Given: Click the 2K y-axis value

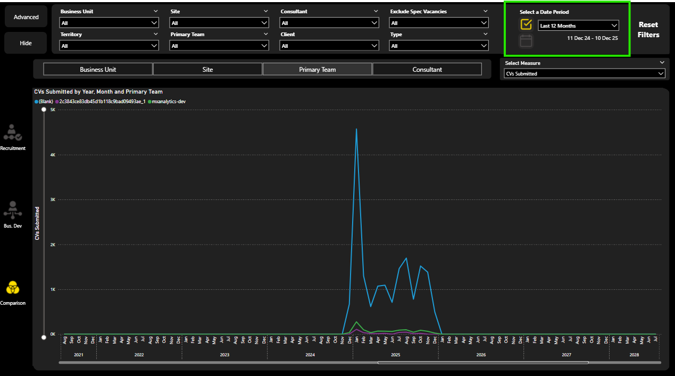Looking at the screenshot, I should (53, 245).
